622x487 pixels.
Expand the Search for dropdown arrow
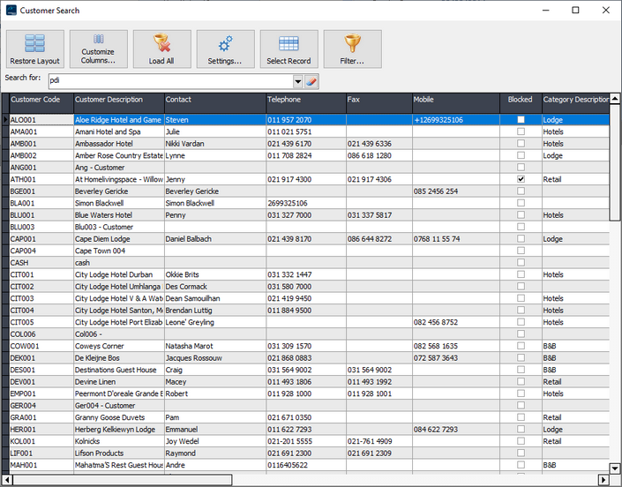(297, 81)
